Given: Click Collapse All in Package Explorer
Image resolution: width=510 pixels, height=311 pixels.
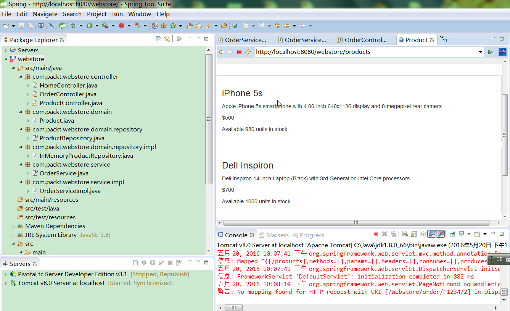Looking at the screenshot, I should (x=158, y=39).
